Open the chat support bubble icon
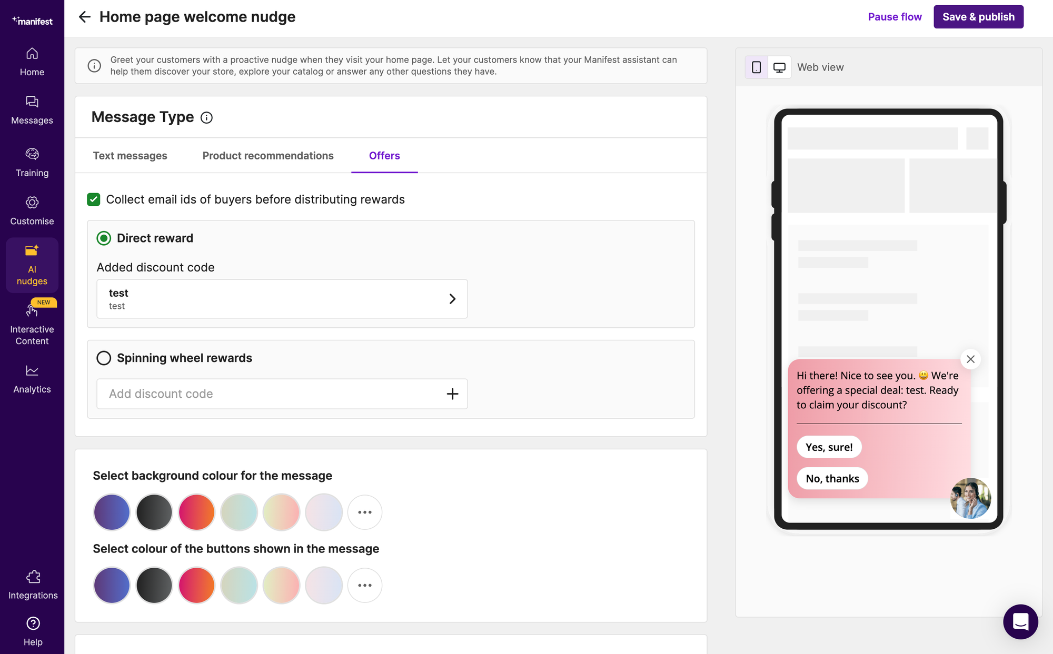Viewport: 1053px width, 654px height. coord(1020,621)
